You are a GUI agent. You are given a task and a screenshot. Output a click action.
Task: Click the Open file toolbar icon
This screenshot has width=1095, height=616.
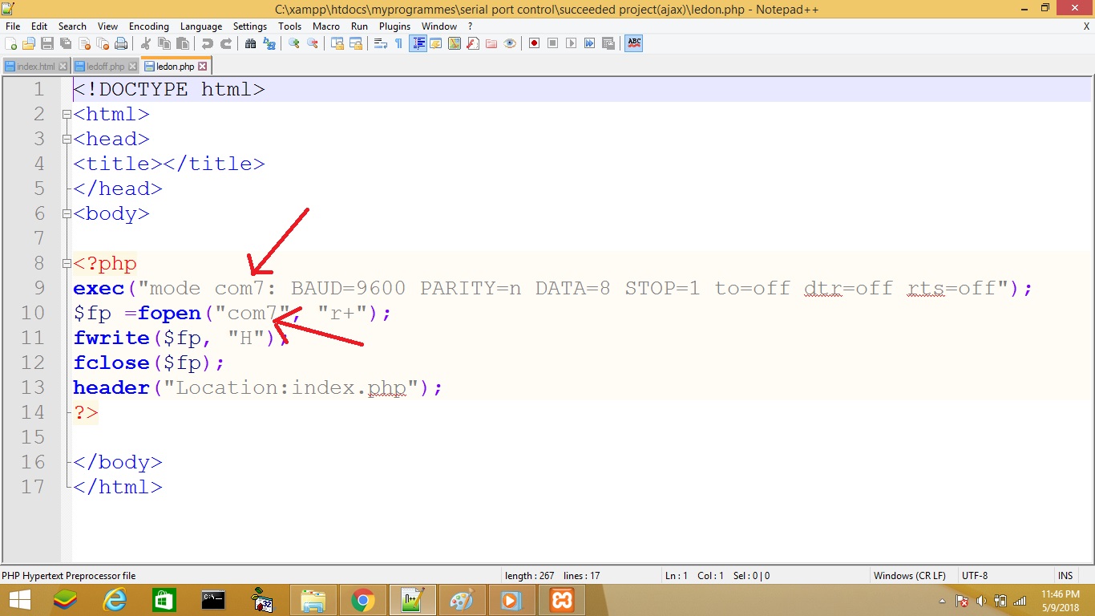pyautogui.click(x=29, y=43)
